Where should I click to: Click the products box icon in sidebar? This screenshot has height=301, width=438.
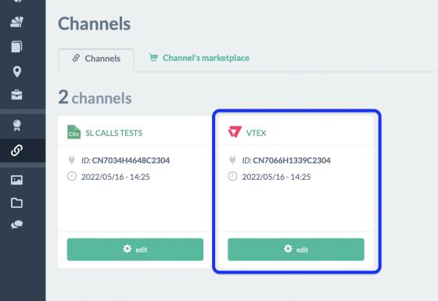pos(16,22)
